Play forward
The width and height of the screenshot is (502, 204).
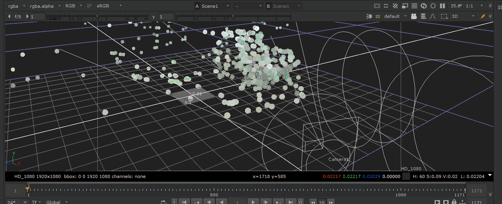pos(253,202)
